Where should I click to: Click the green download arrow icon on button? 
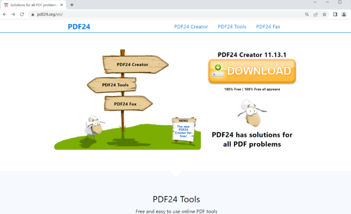point(218,67)
